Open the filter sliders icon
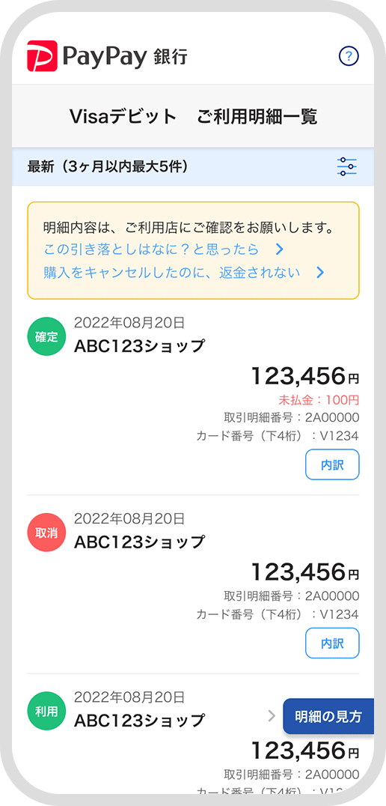This screenshot has height=806, width=386. pyautogui.click(x=347, y=167)
